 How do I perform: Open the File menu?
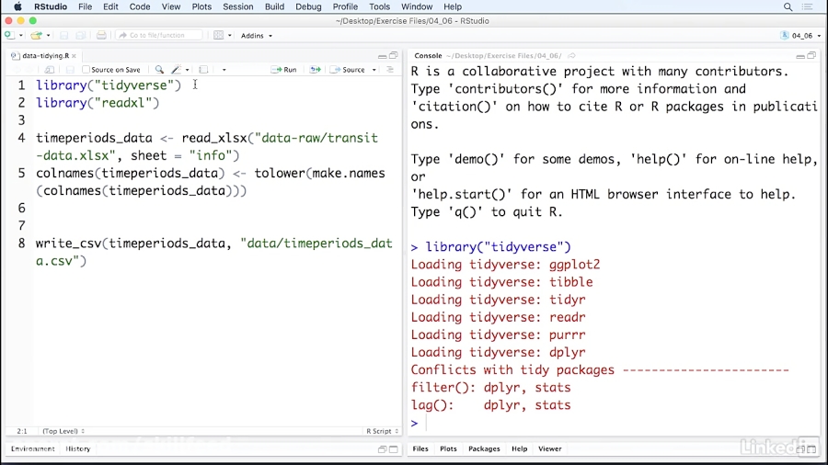coord(85,6)
